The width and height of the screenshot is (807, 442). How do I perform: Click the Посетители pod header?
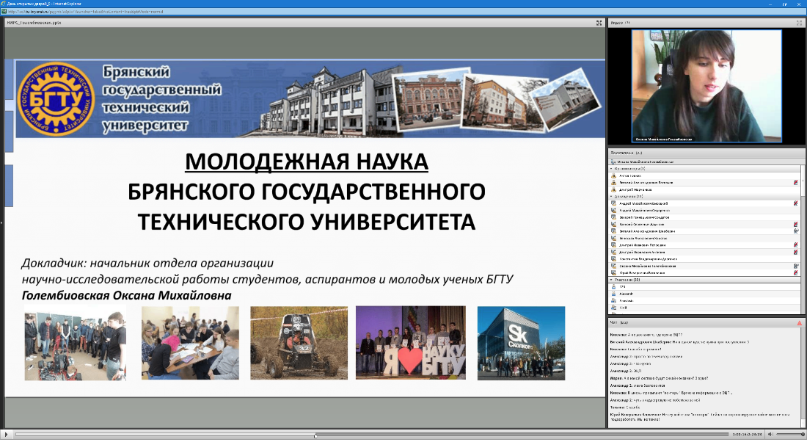coord(706,153)
